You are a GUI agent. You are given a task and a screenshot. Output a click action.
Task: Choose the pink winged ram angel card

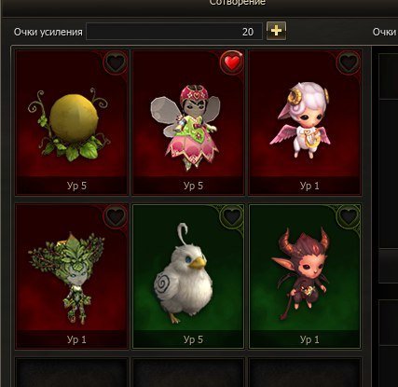[305, 122]
